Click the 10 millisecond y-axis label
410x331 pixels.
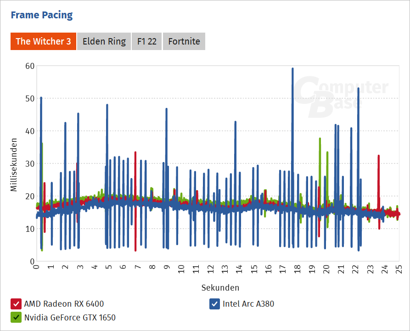point(30,229)
